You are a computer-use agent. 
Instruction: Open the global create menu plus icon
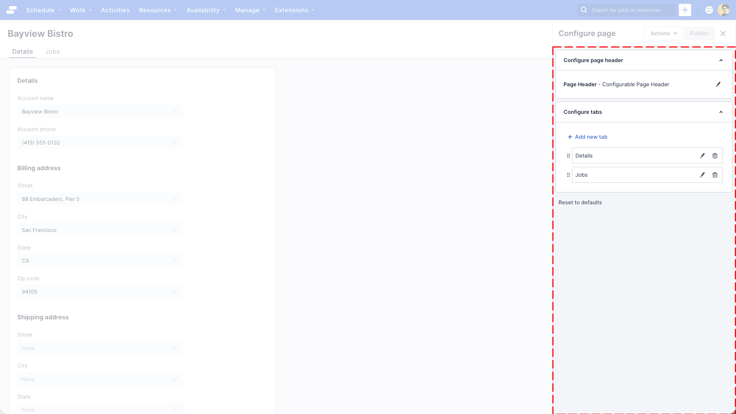coord(685,10)
